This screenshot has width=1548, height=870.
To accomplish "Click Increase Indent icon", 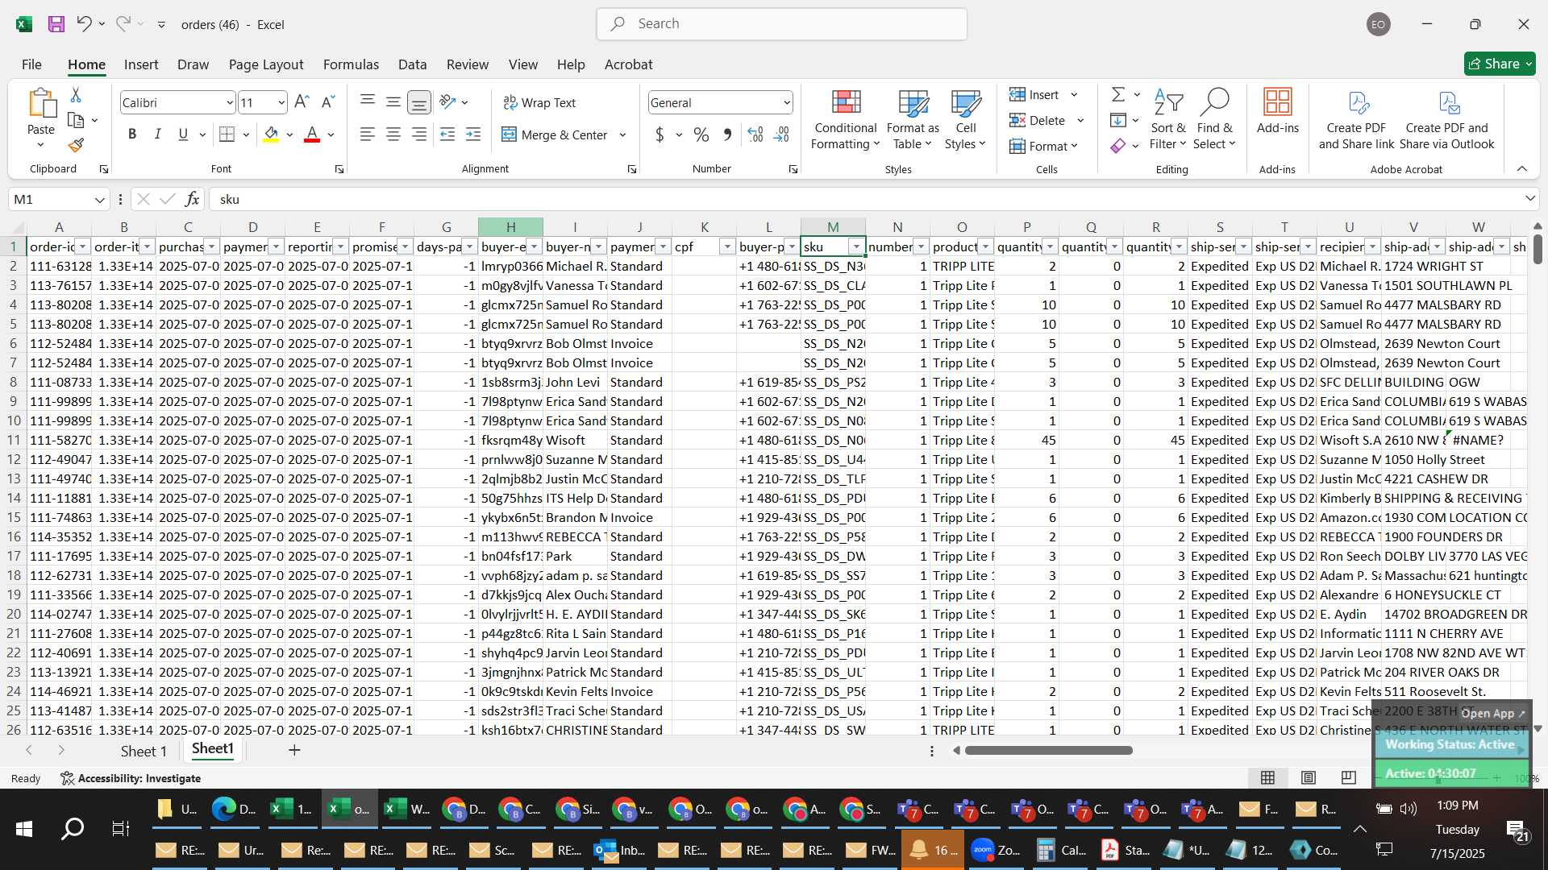I will click(473, 135).
